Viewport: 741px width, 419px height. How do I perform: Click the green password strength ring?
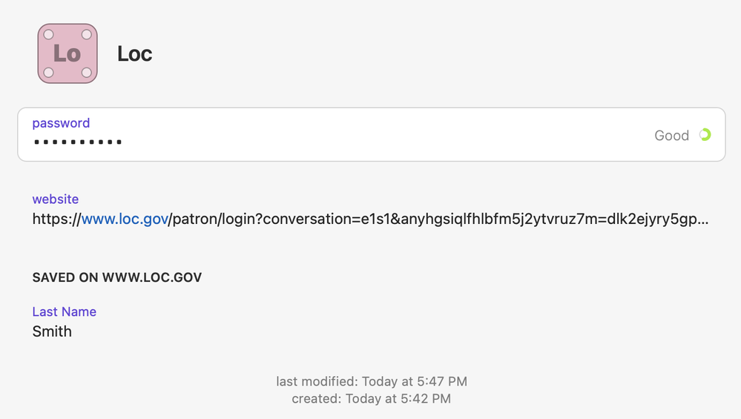click(x=705, y=135)
